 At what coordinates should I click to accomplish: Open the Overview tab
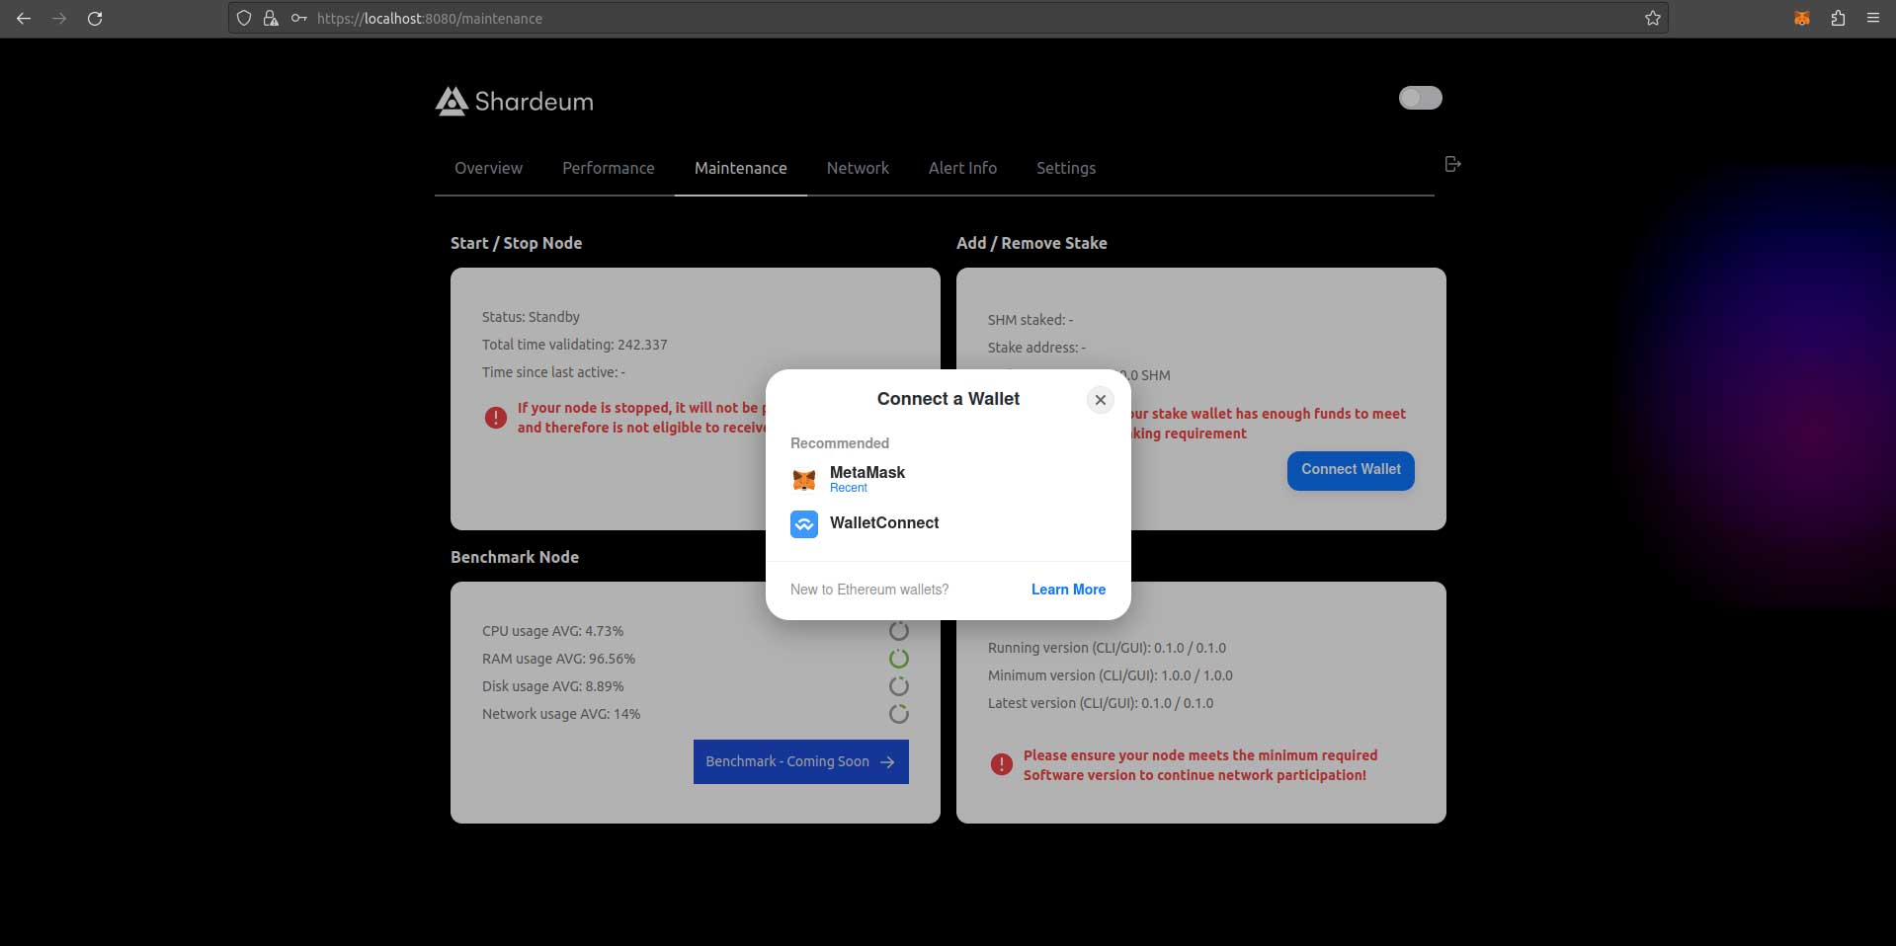pos(489,168)
